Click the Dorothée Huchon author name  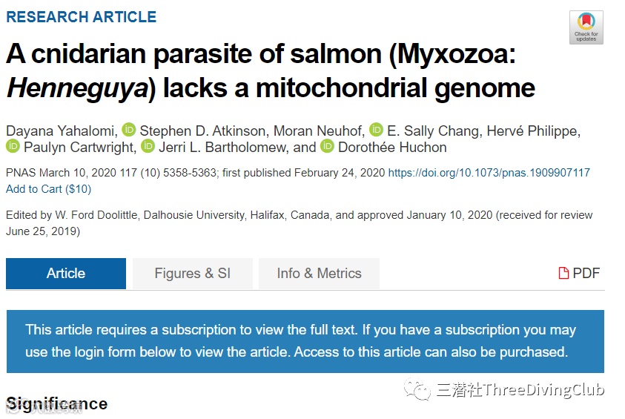coord(392,147)
